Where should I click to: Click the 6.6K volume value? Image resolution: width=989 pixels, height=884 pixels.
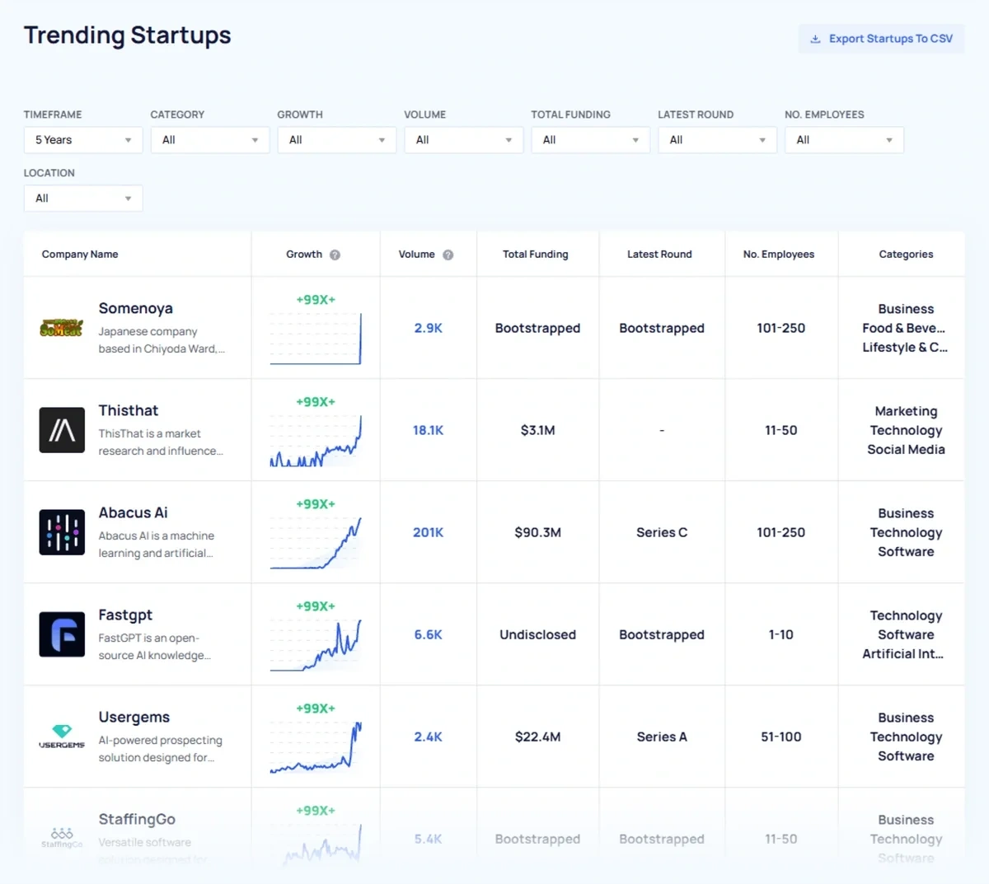click(x=429, y=634)
